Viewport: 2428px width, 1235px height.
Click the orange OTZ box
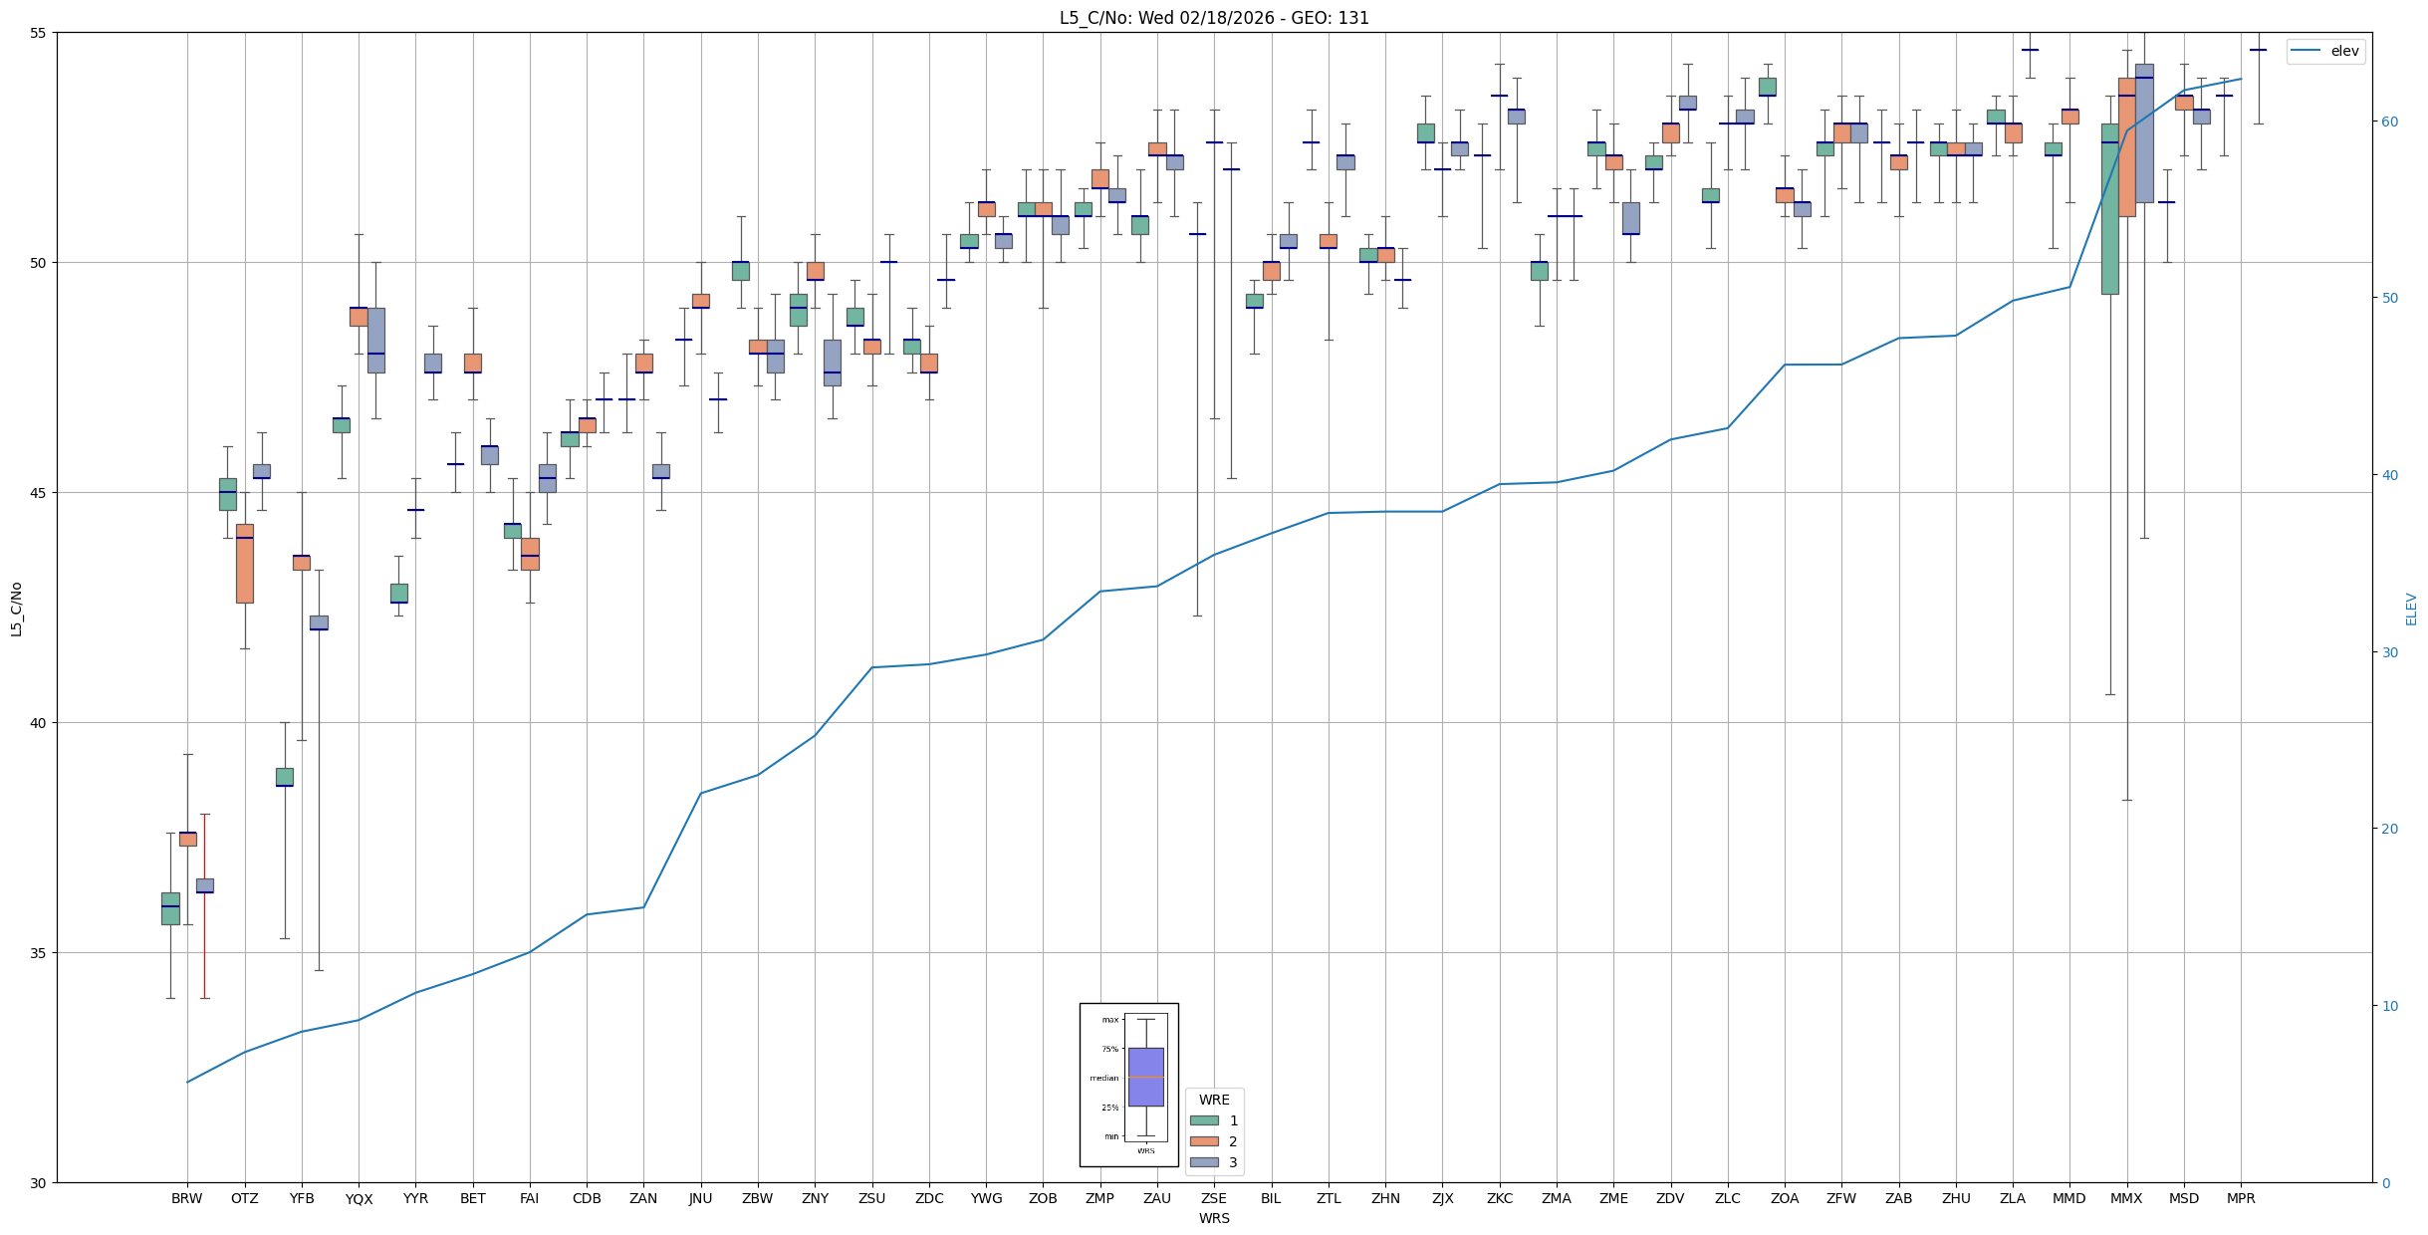(244, 564)
